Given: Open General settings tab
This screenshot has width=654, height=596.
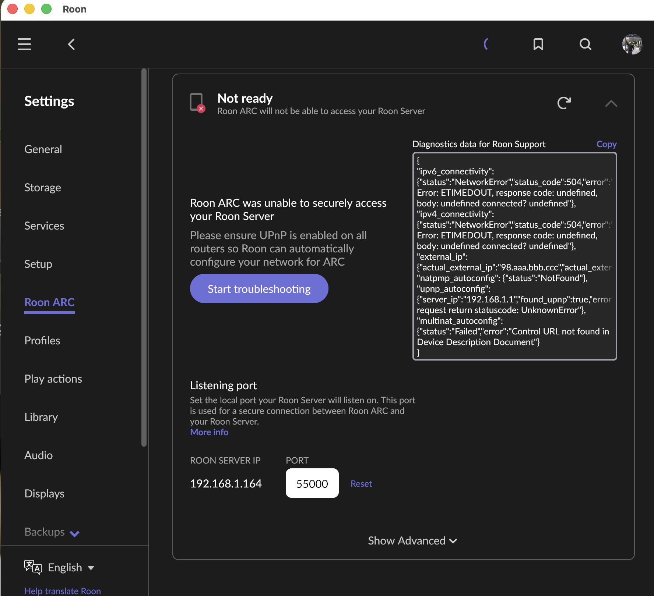Looking at the screenshot, I should [x=43, y=149].
